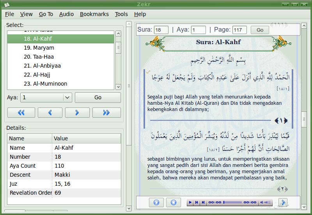Go to next aya with single-right arrow

(x=77, y=113)
